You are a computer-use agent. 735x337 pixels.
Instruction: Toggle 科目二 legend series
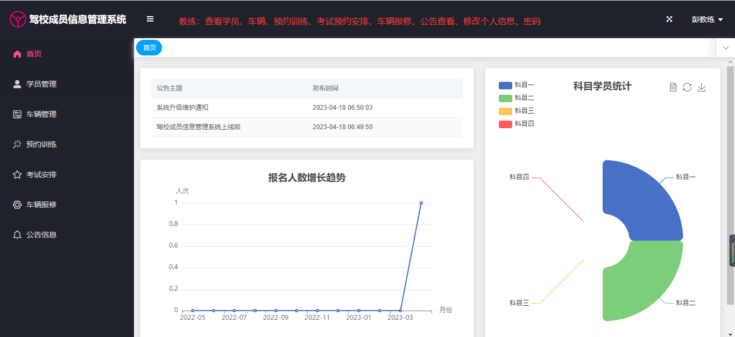(x=516, y=98)
